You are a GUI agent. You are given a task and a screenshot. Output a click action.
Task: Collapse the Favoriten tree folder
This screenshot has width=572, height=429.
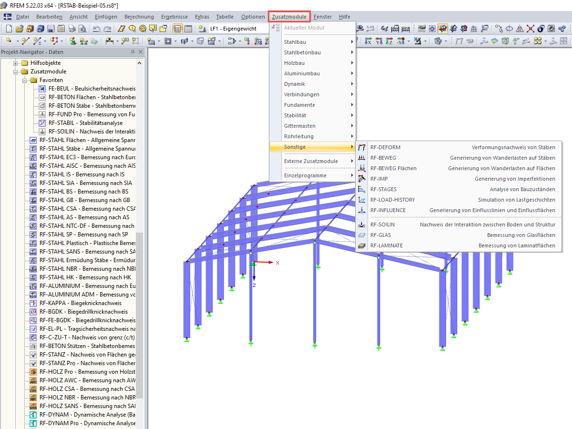coord(25,80)
